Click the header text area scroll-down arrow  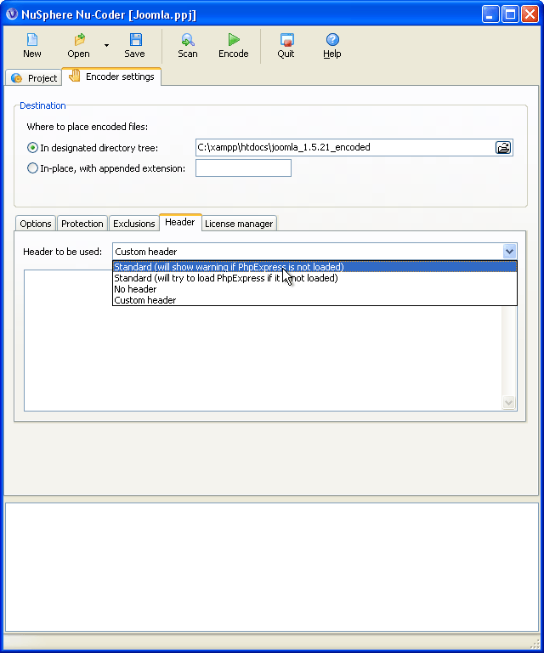pos(509,402)
